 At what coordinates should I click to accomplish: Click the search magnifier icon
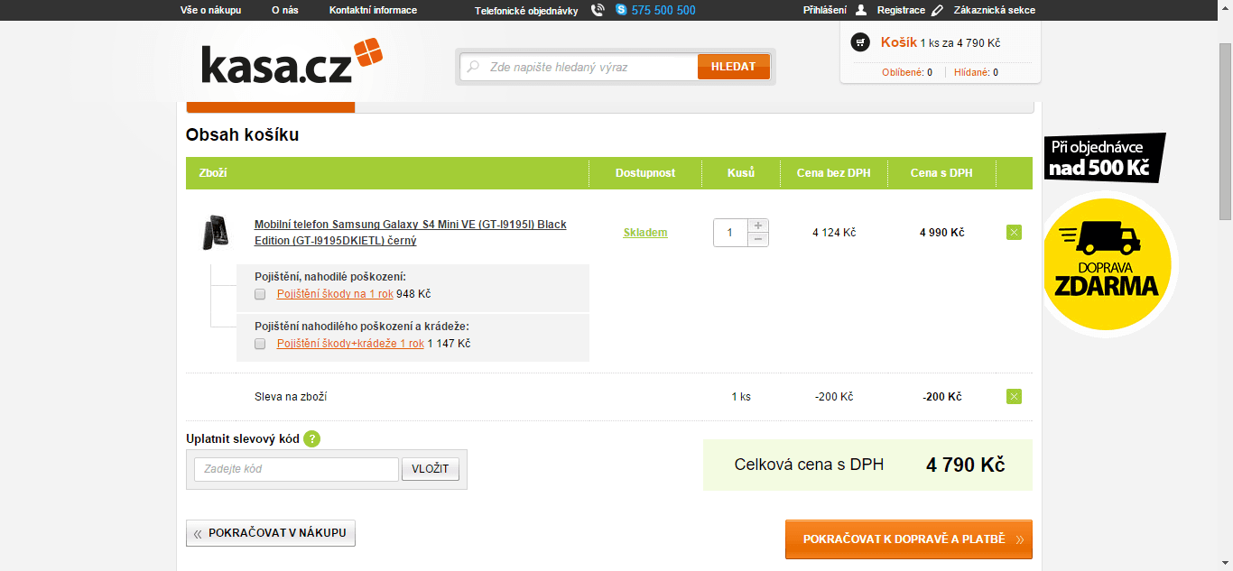(472, 67)
